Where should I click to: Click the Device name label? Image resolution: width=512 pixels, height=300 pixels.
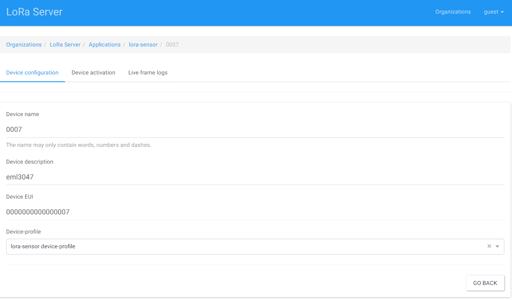pos(23,114)
